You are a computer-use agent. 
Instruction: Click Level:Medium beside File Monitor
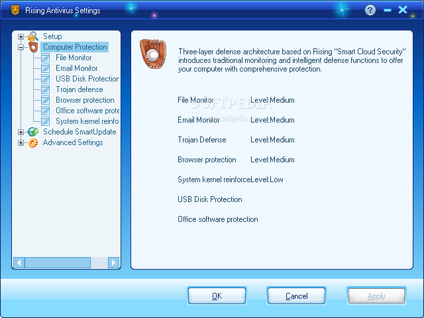pyautogui.click(x=272, y=100)
